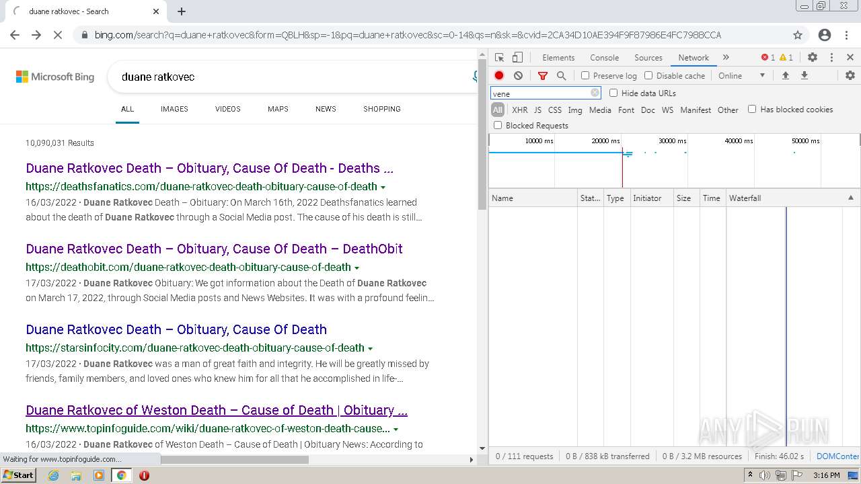
Task: Open File Explorer from taskbar
Action: 76,475
